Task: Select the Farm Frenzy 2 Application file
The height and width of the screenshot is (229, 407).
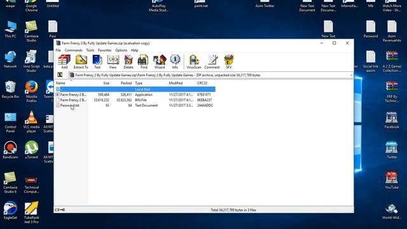Action: (135, 95)
